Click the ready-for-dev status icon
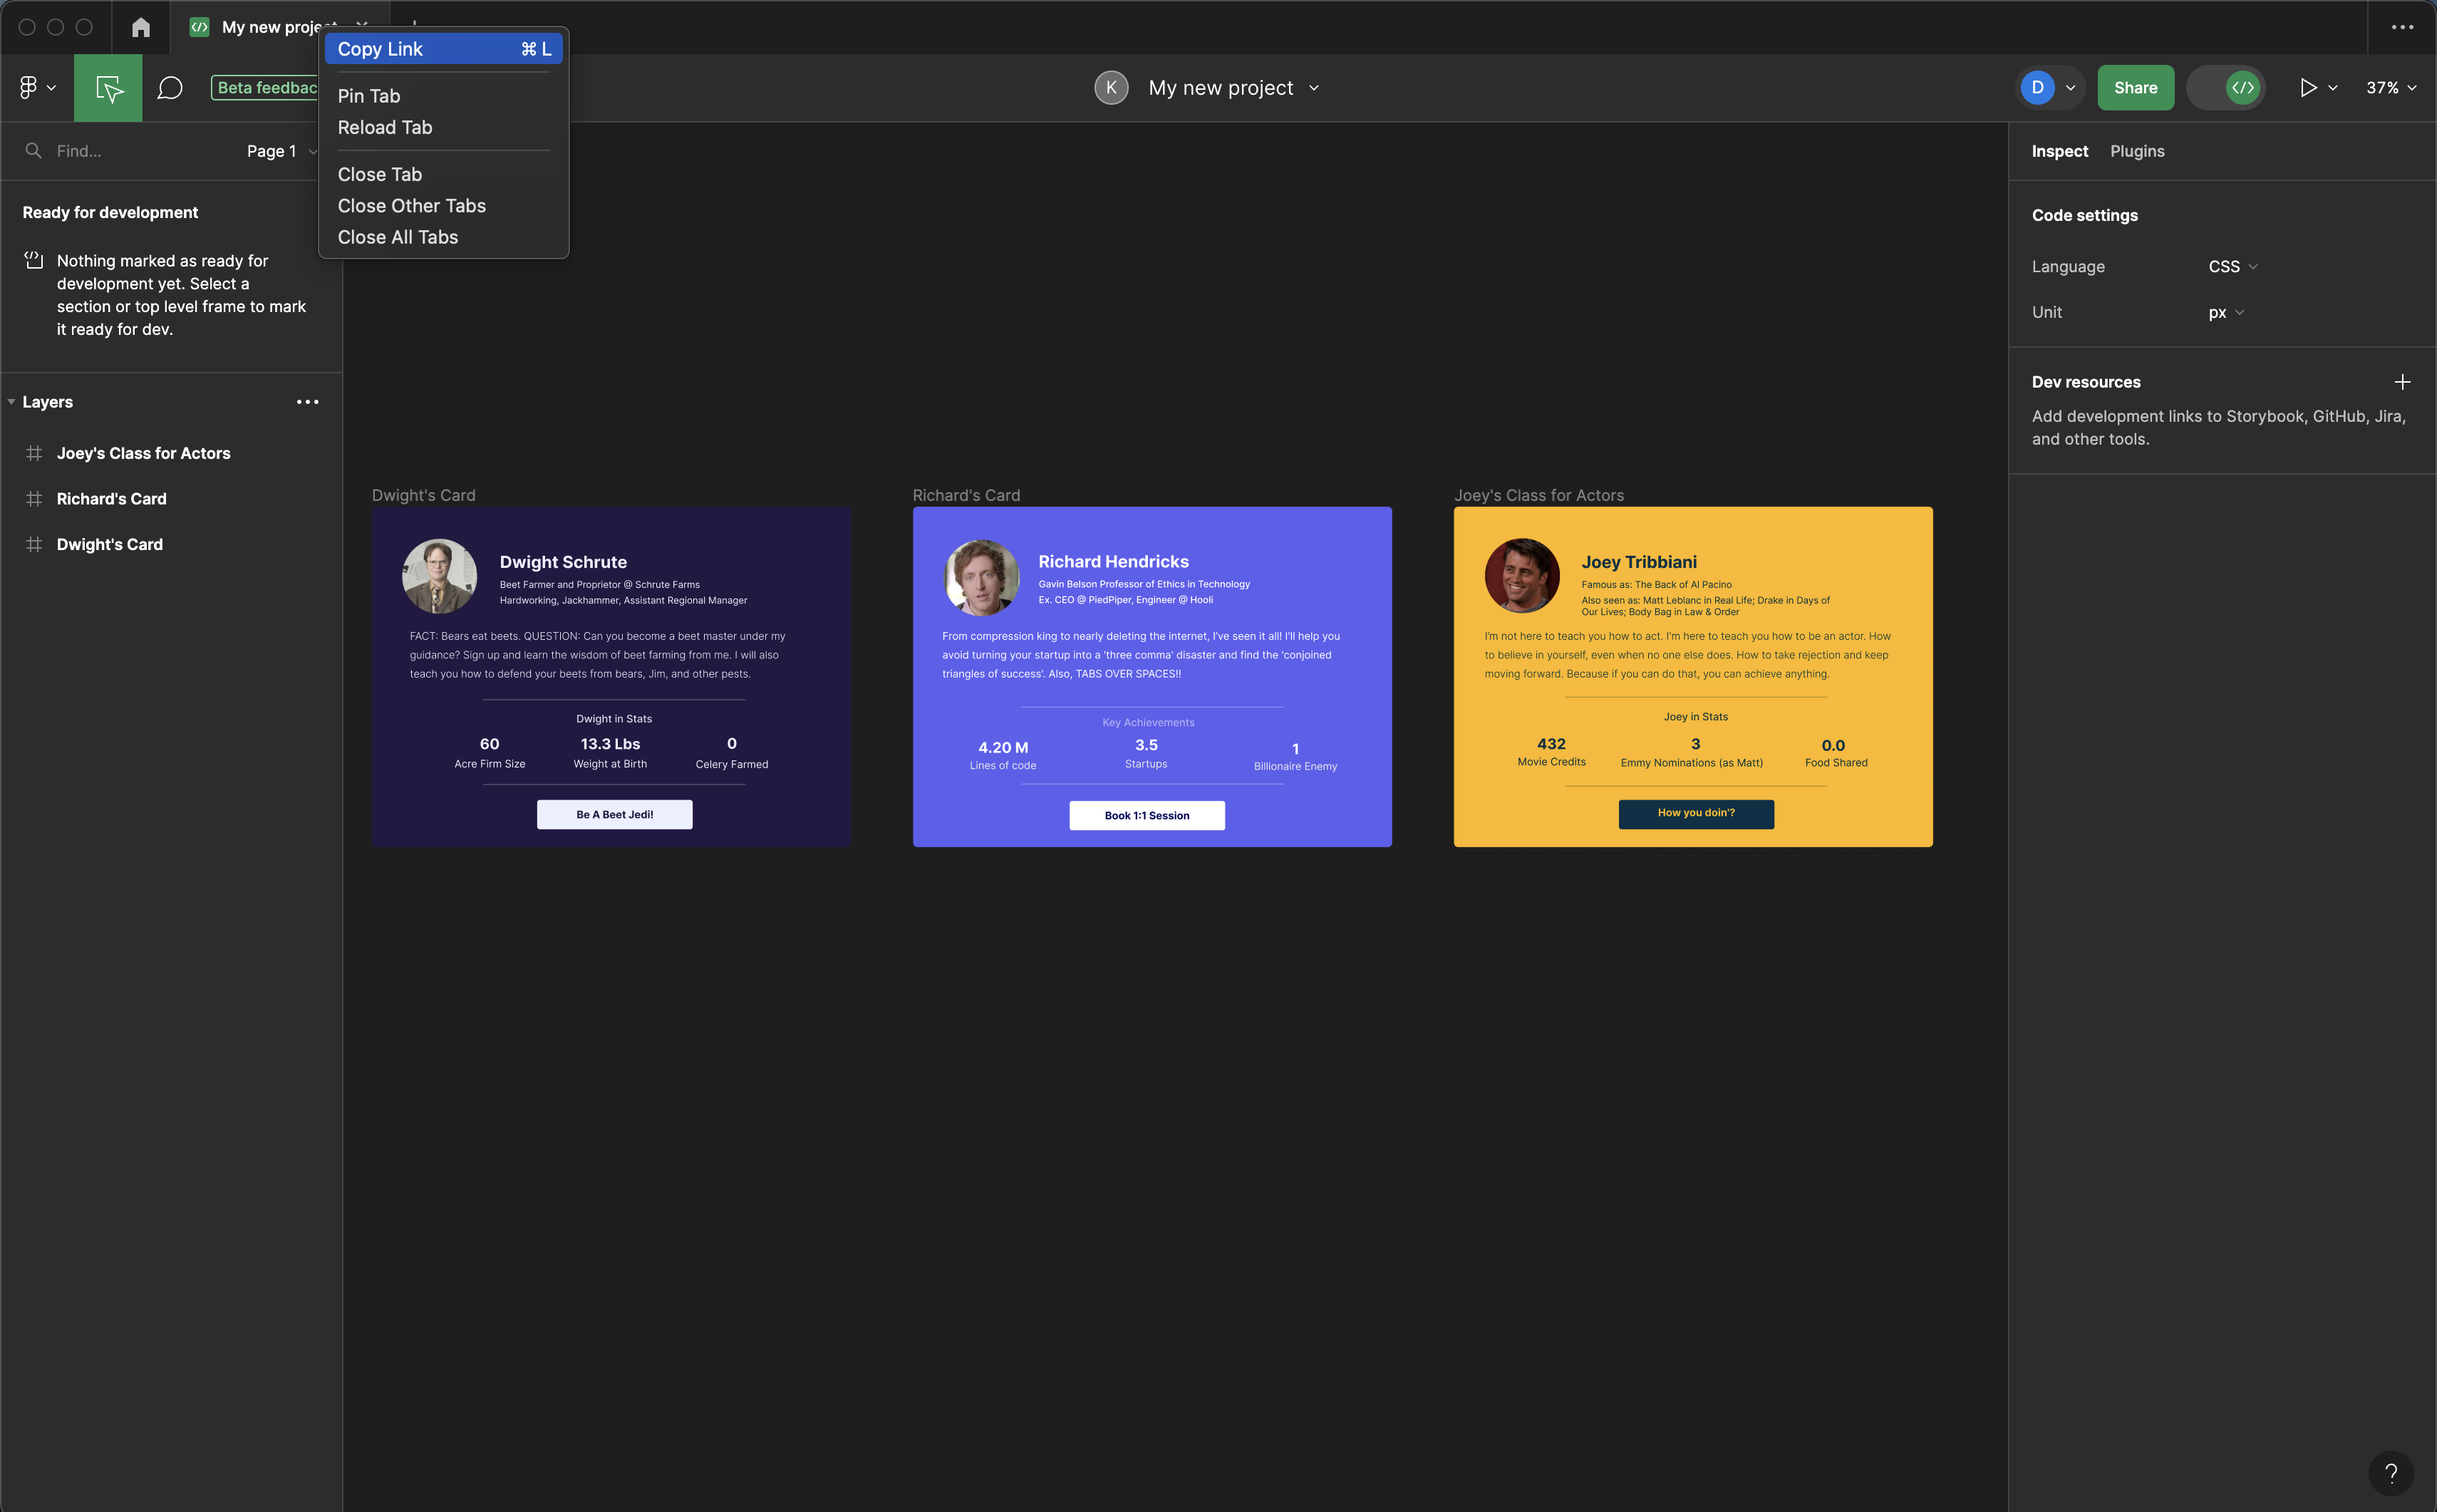The image size is (2437, 1512). pyautogui.click(x=34, y=260)
